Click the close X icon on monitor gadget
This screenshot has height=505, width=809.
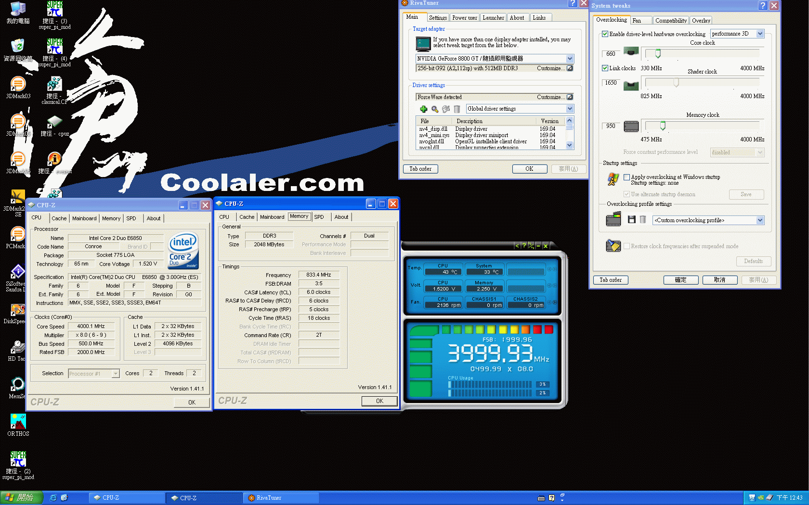pos(546,246)
